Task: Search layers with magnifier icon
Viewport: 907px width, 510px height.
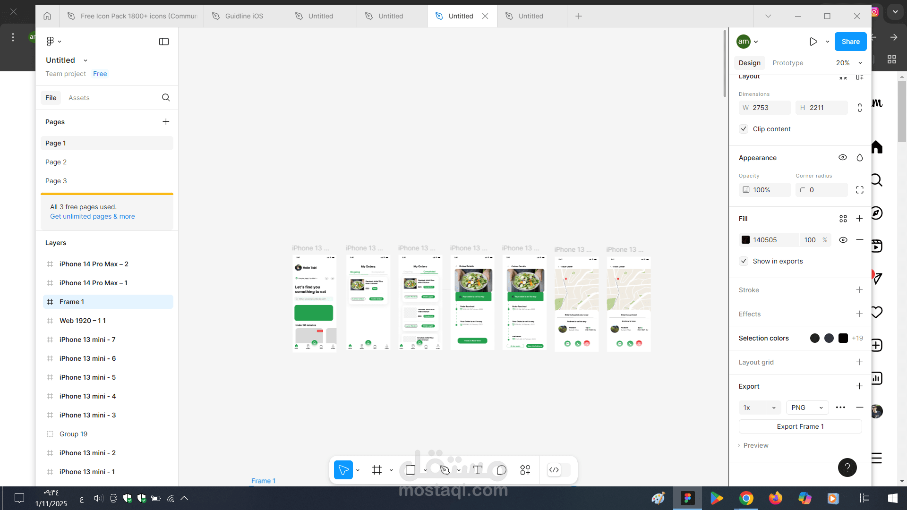Action: (x=166, y=97)
